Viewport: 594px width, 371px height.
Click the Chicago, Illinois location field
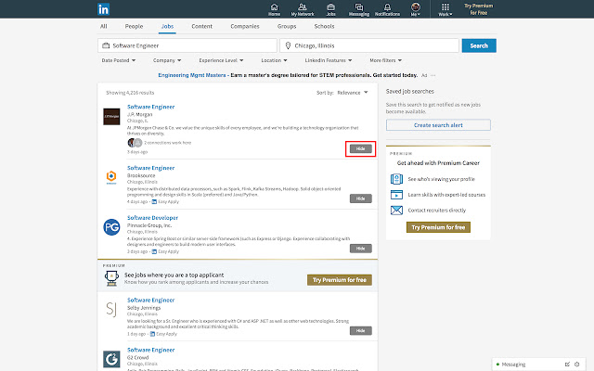[x=369, y=45]
